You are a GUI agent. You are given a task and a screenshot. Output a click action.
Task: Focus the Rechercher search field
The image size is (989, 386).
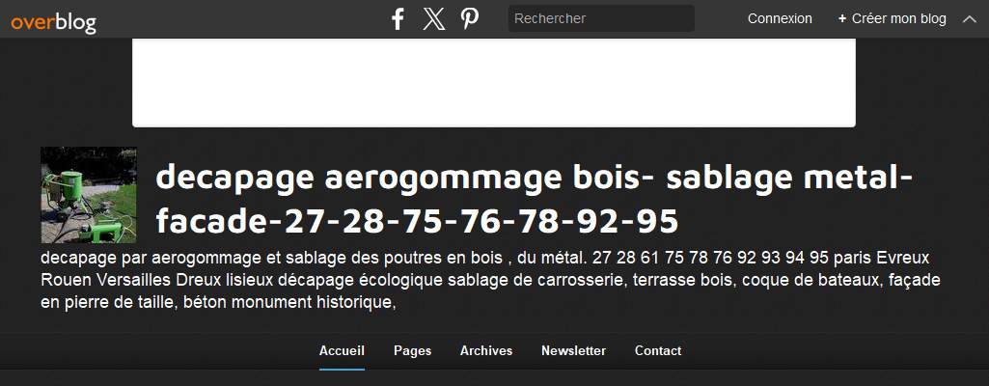pyautogui.click(x=601, y=18)
